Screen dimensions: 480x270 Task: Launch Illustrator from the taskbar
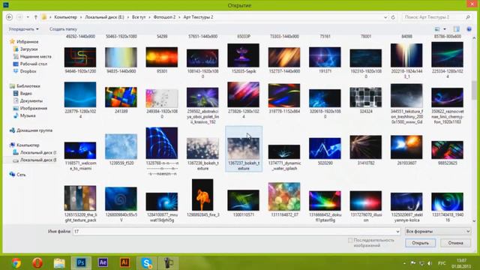(x=124, y=263)
